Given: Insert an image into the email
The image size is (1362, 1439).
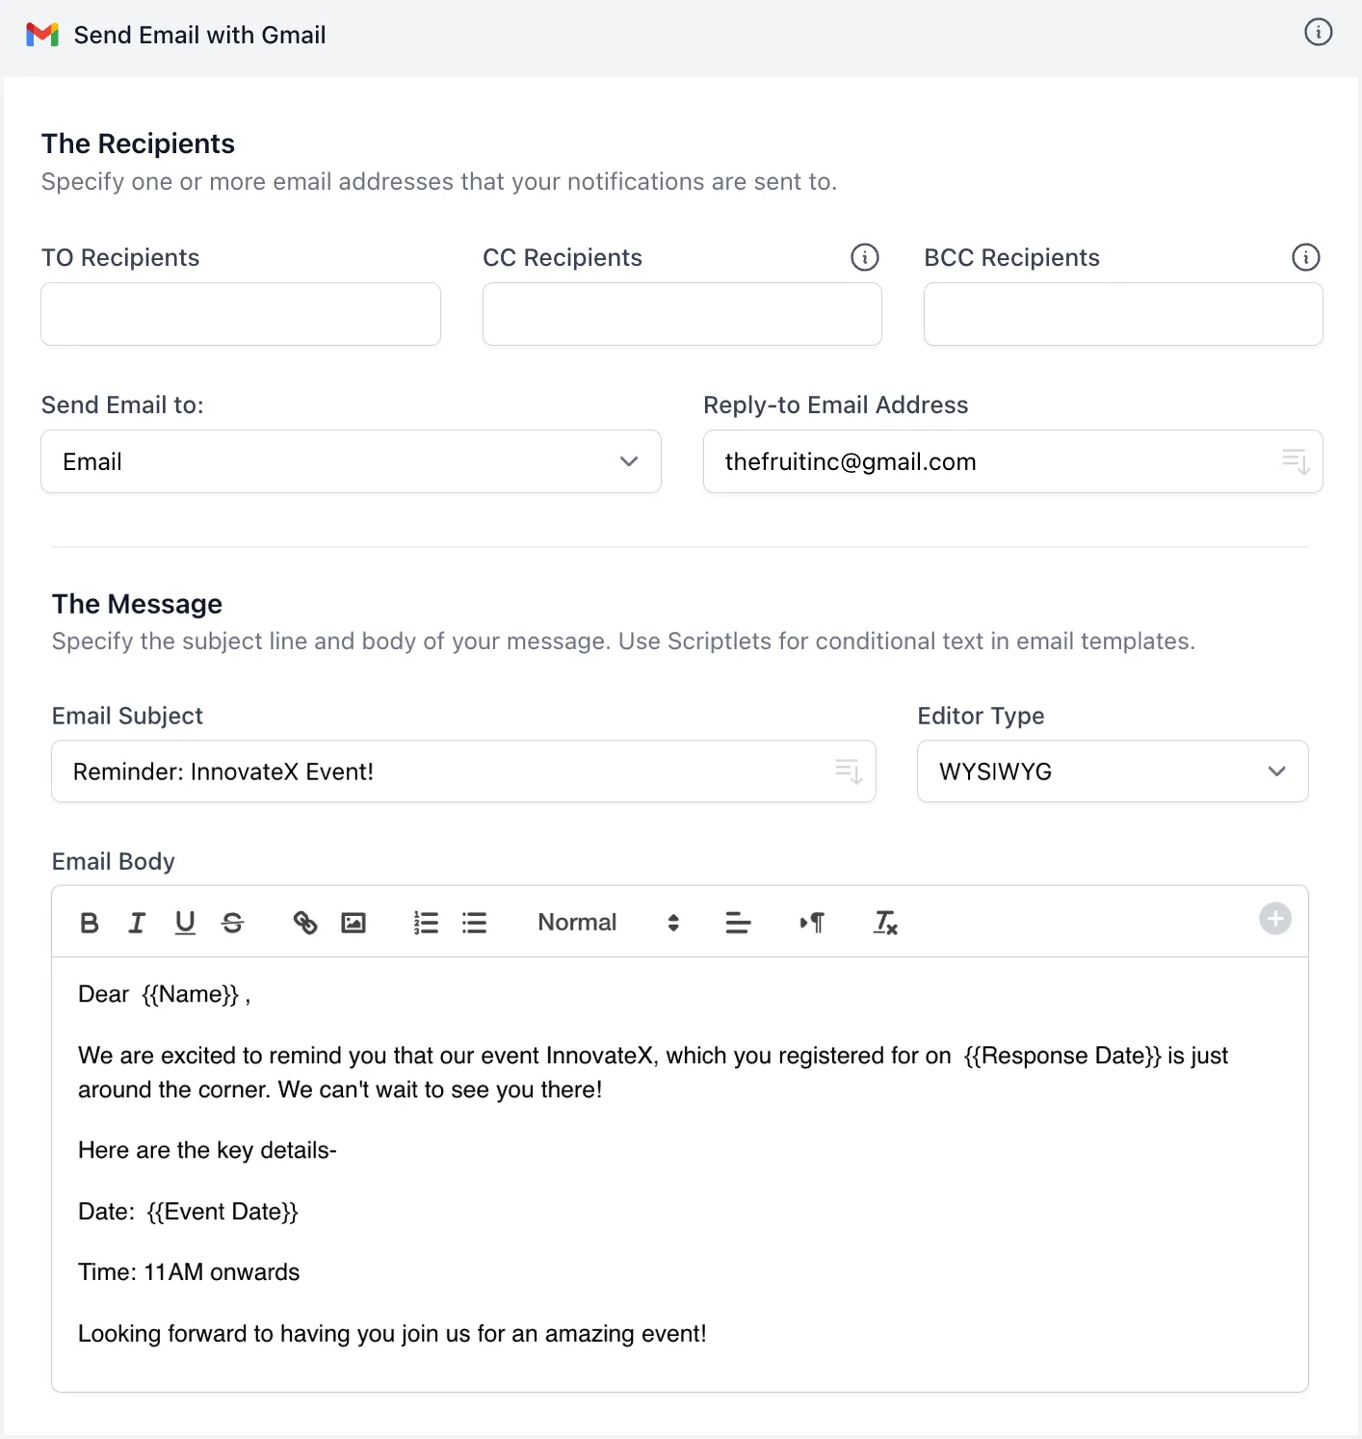Looking at the screenshot, I should (354, 922).
